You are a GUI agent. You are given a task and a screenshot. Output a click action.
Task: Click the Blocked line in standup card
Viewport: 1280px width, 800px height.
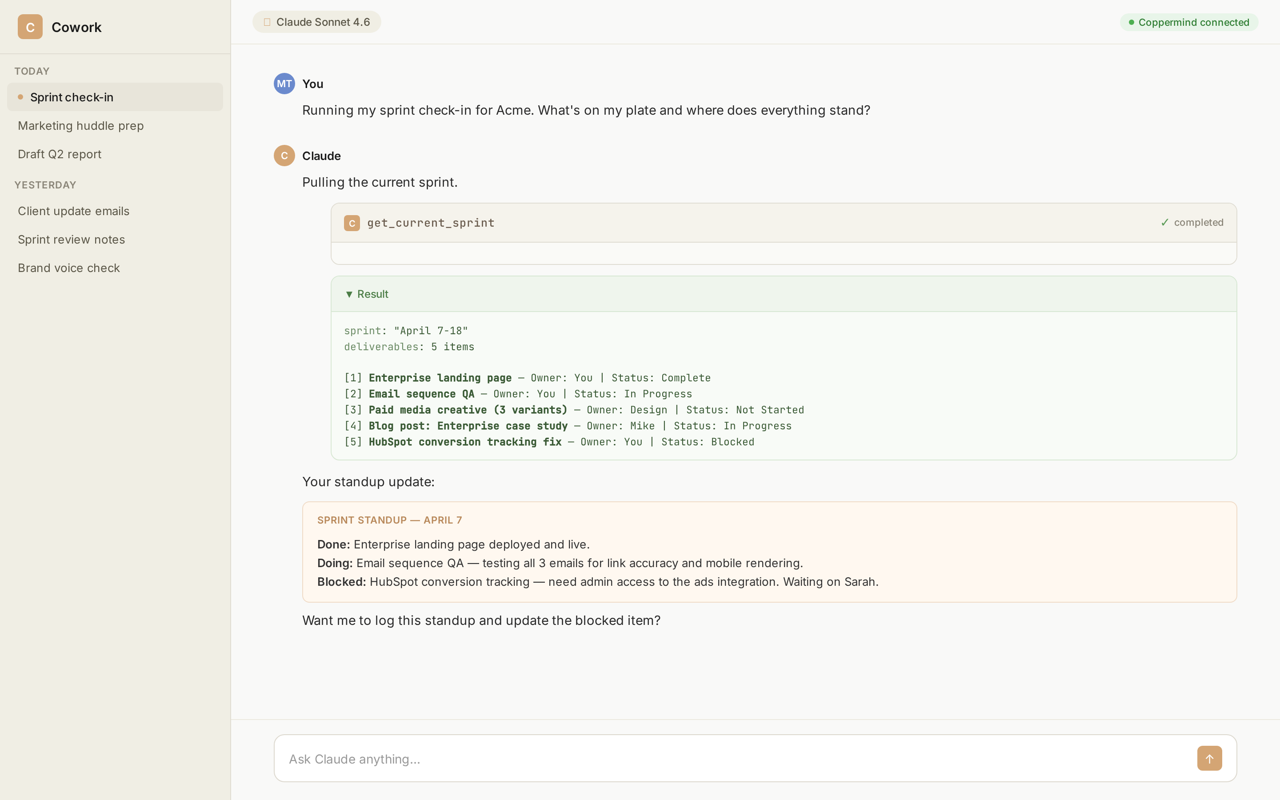[x=598, y=581]
